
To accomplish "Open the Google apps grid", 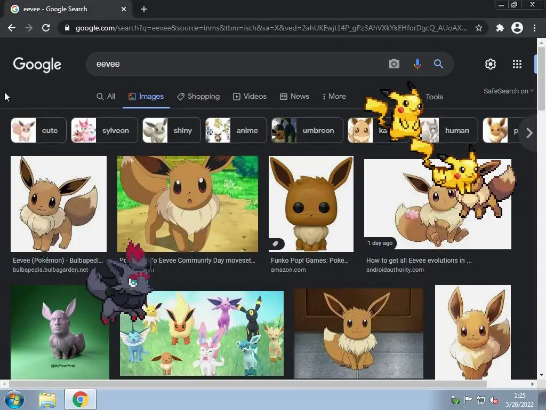I will (x=517, y=64).
